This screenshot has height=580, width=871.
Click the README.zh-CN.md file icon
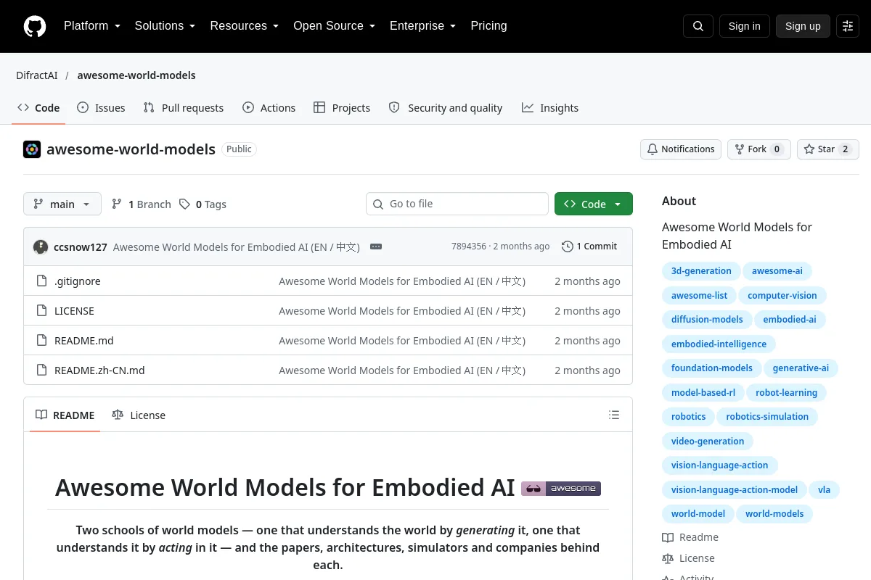click(x=41, y=370)
